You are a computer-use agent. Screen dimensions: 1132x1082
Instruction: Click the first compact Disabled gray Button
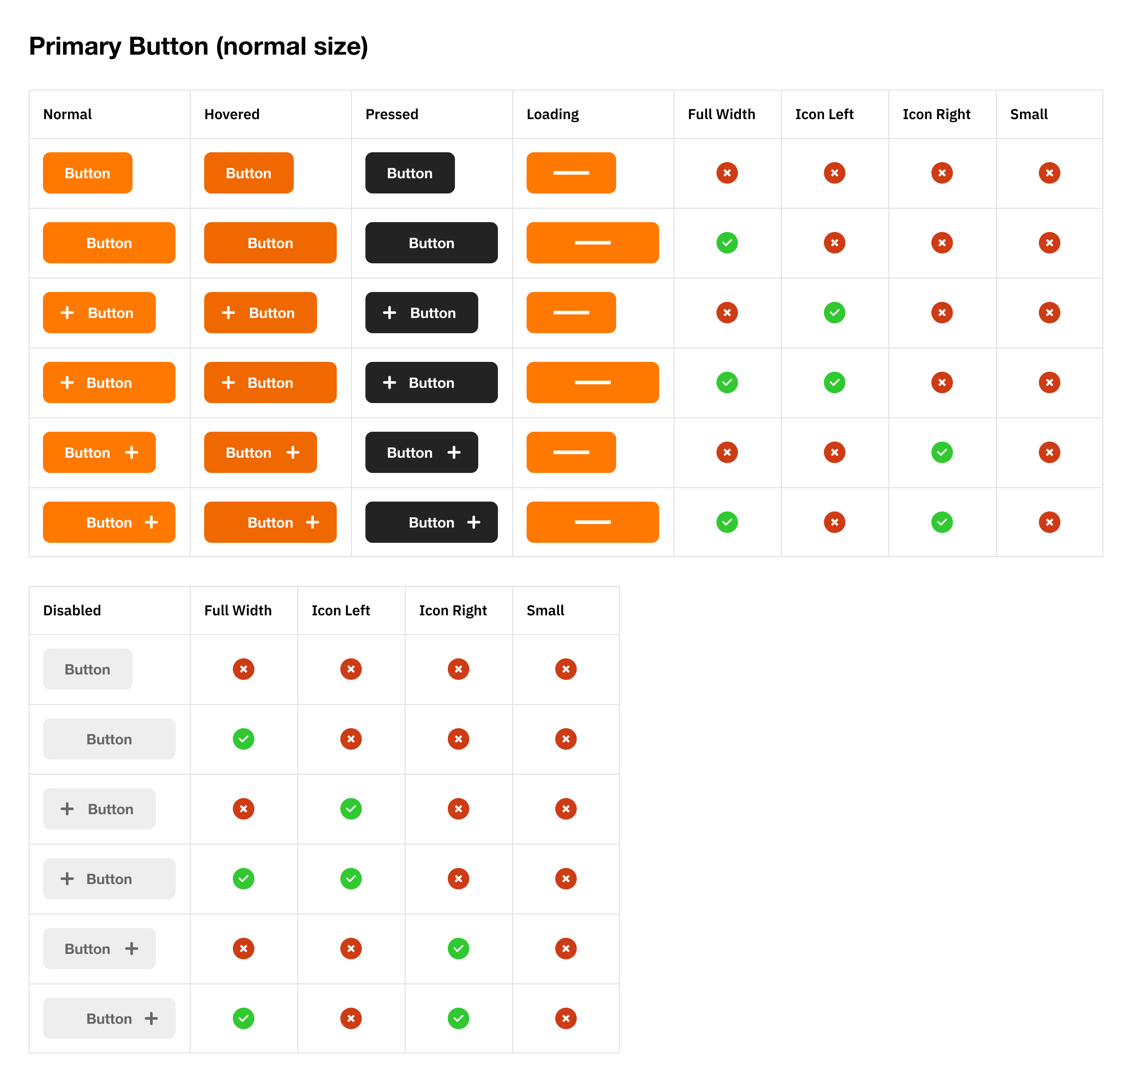(x=88, y=669)
